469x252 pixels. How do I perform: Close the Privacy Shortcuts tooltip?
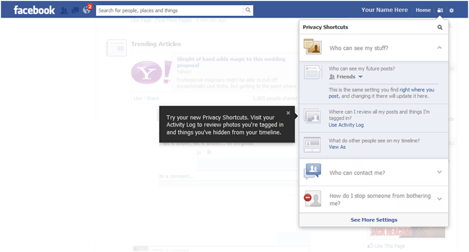(288, 113)
